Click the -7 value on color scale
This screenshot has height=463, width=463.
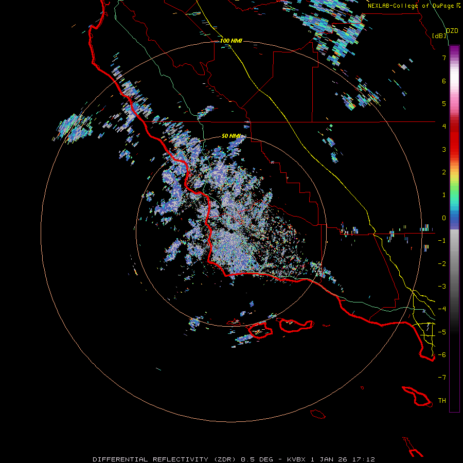click(x=442, y=378)
